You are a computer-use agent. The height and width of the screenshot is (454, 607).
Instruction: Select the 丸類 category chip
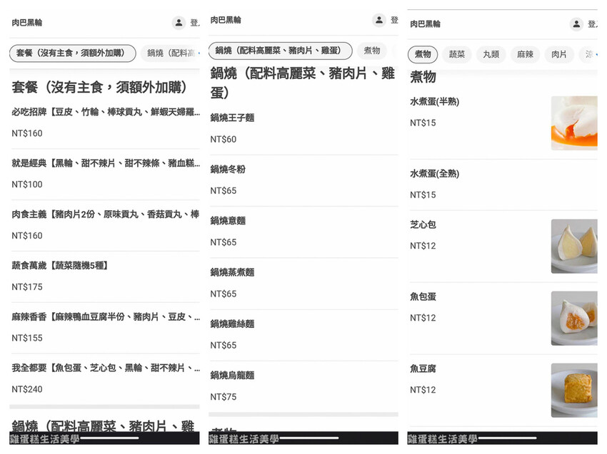[x=491, y=54]
